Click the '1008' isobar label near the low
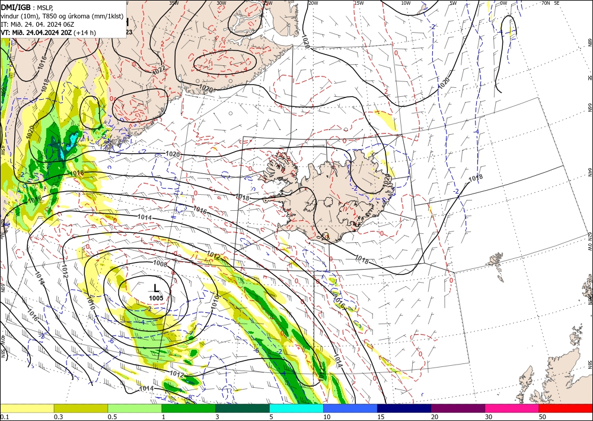This screenshot has width=593, height=421. 160,262
